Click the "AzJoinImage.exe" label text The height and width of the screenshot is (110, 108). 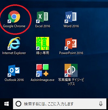pyautogui.click(x=43, y=80)
